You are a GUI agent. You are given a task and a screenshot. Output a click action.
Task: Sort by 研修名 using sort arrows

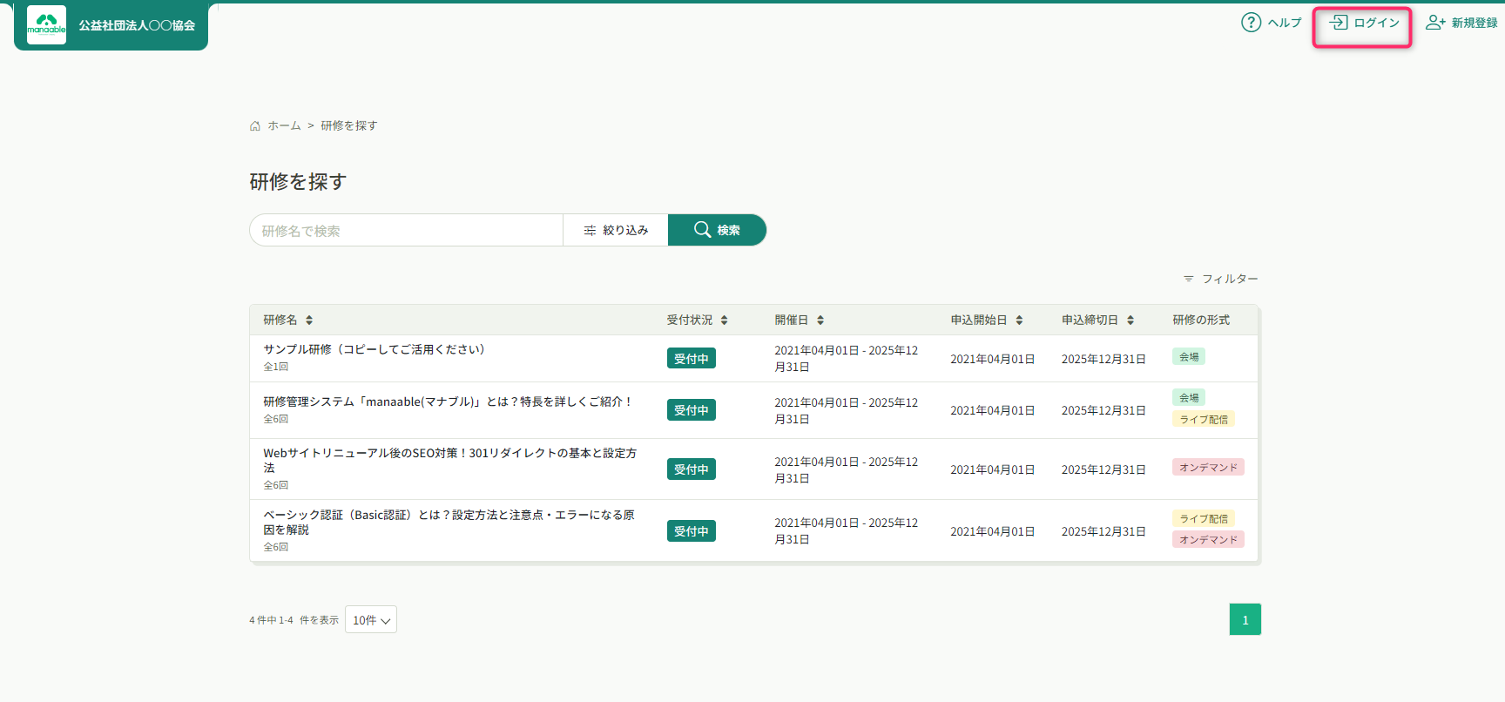pyautogui.click(x=309, y=321)
